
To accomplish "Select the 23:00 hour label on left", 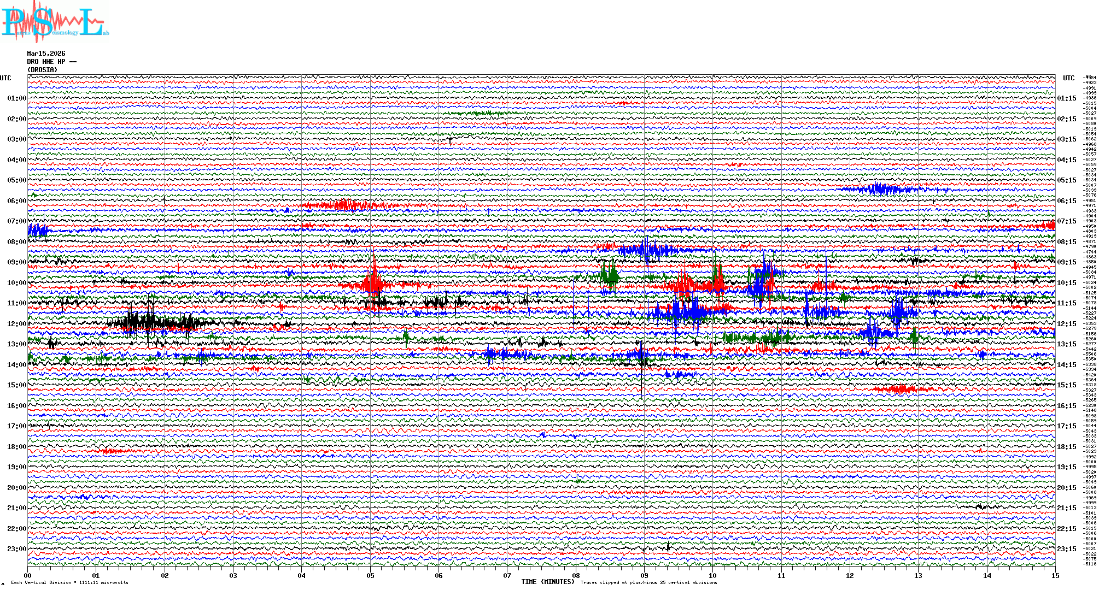I will 16,549.
